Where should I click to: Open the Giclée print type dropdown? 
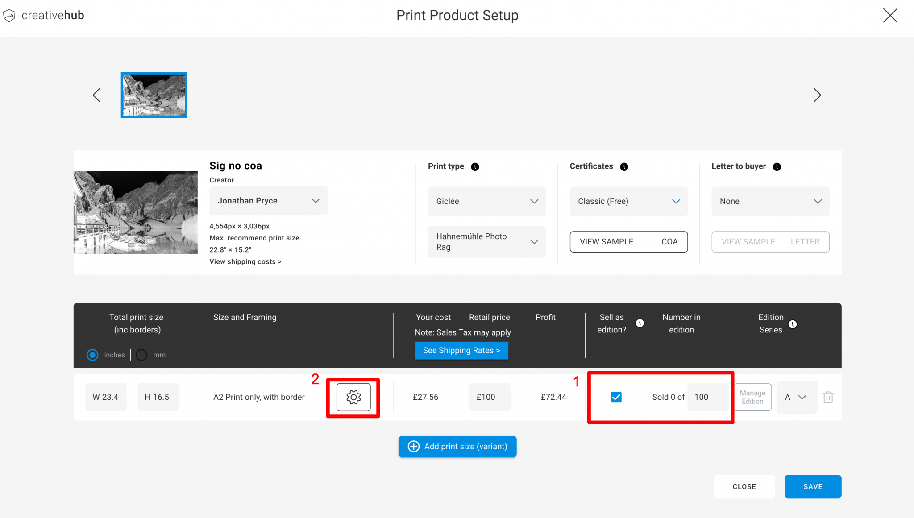click(x=486, y=201)
